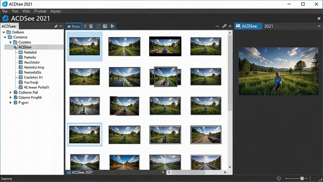Open the 'Ajeaw' menu in menu bar
Image resolution: width=323 pixels, height=182 pixels.
56,11
